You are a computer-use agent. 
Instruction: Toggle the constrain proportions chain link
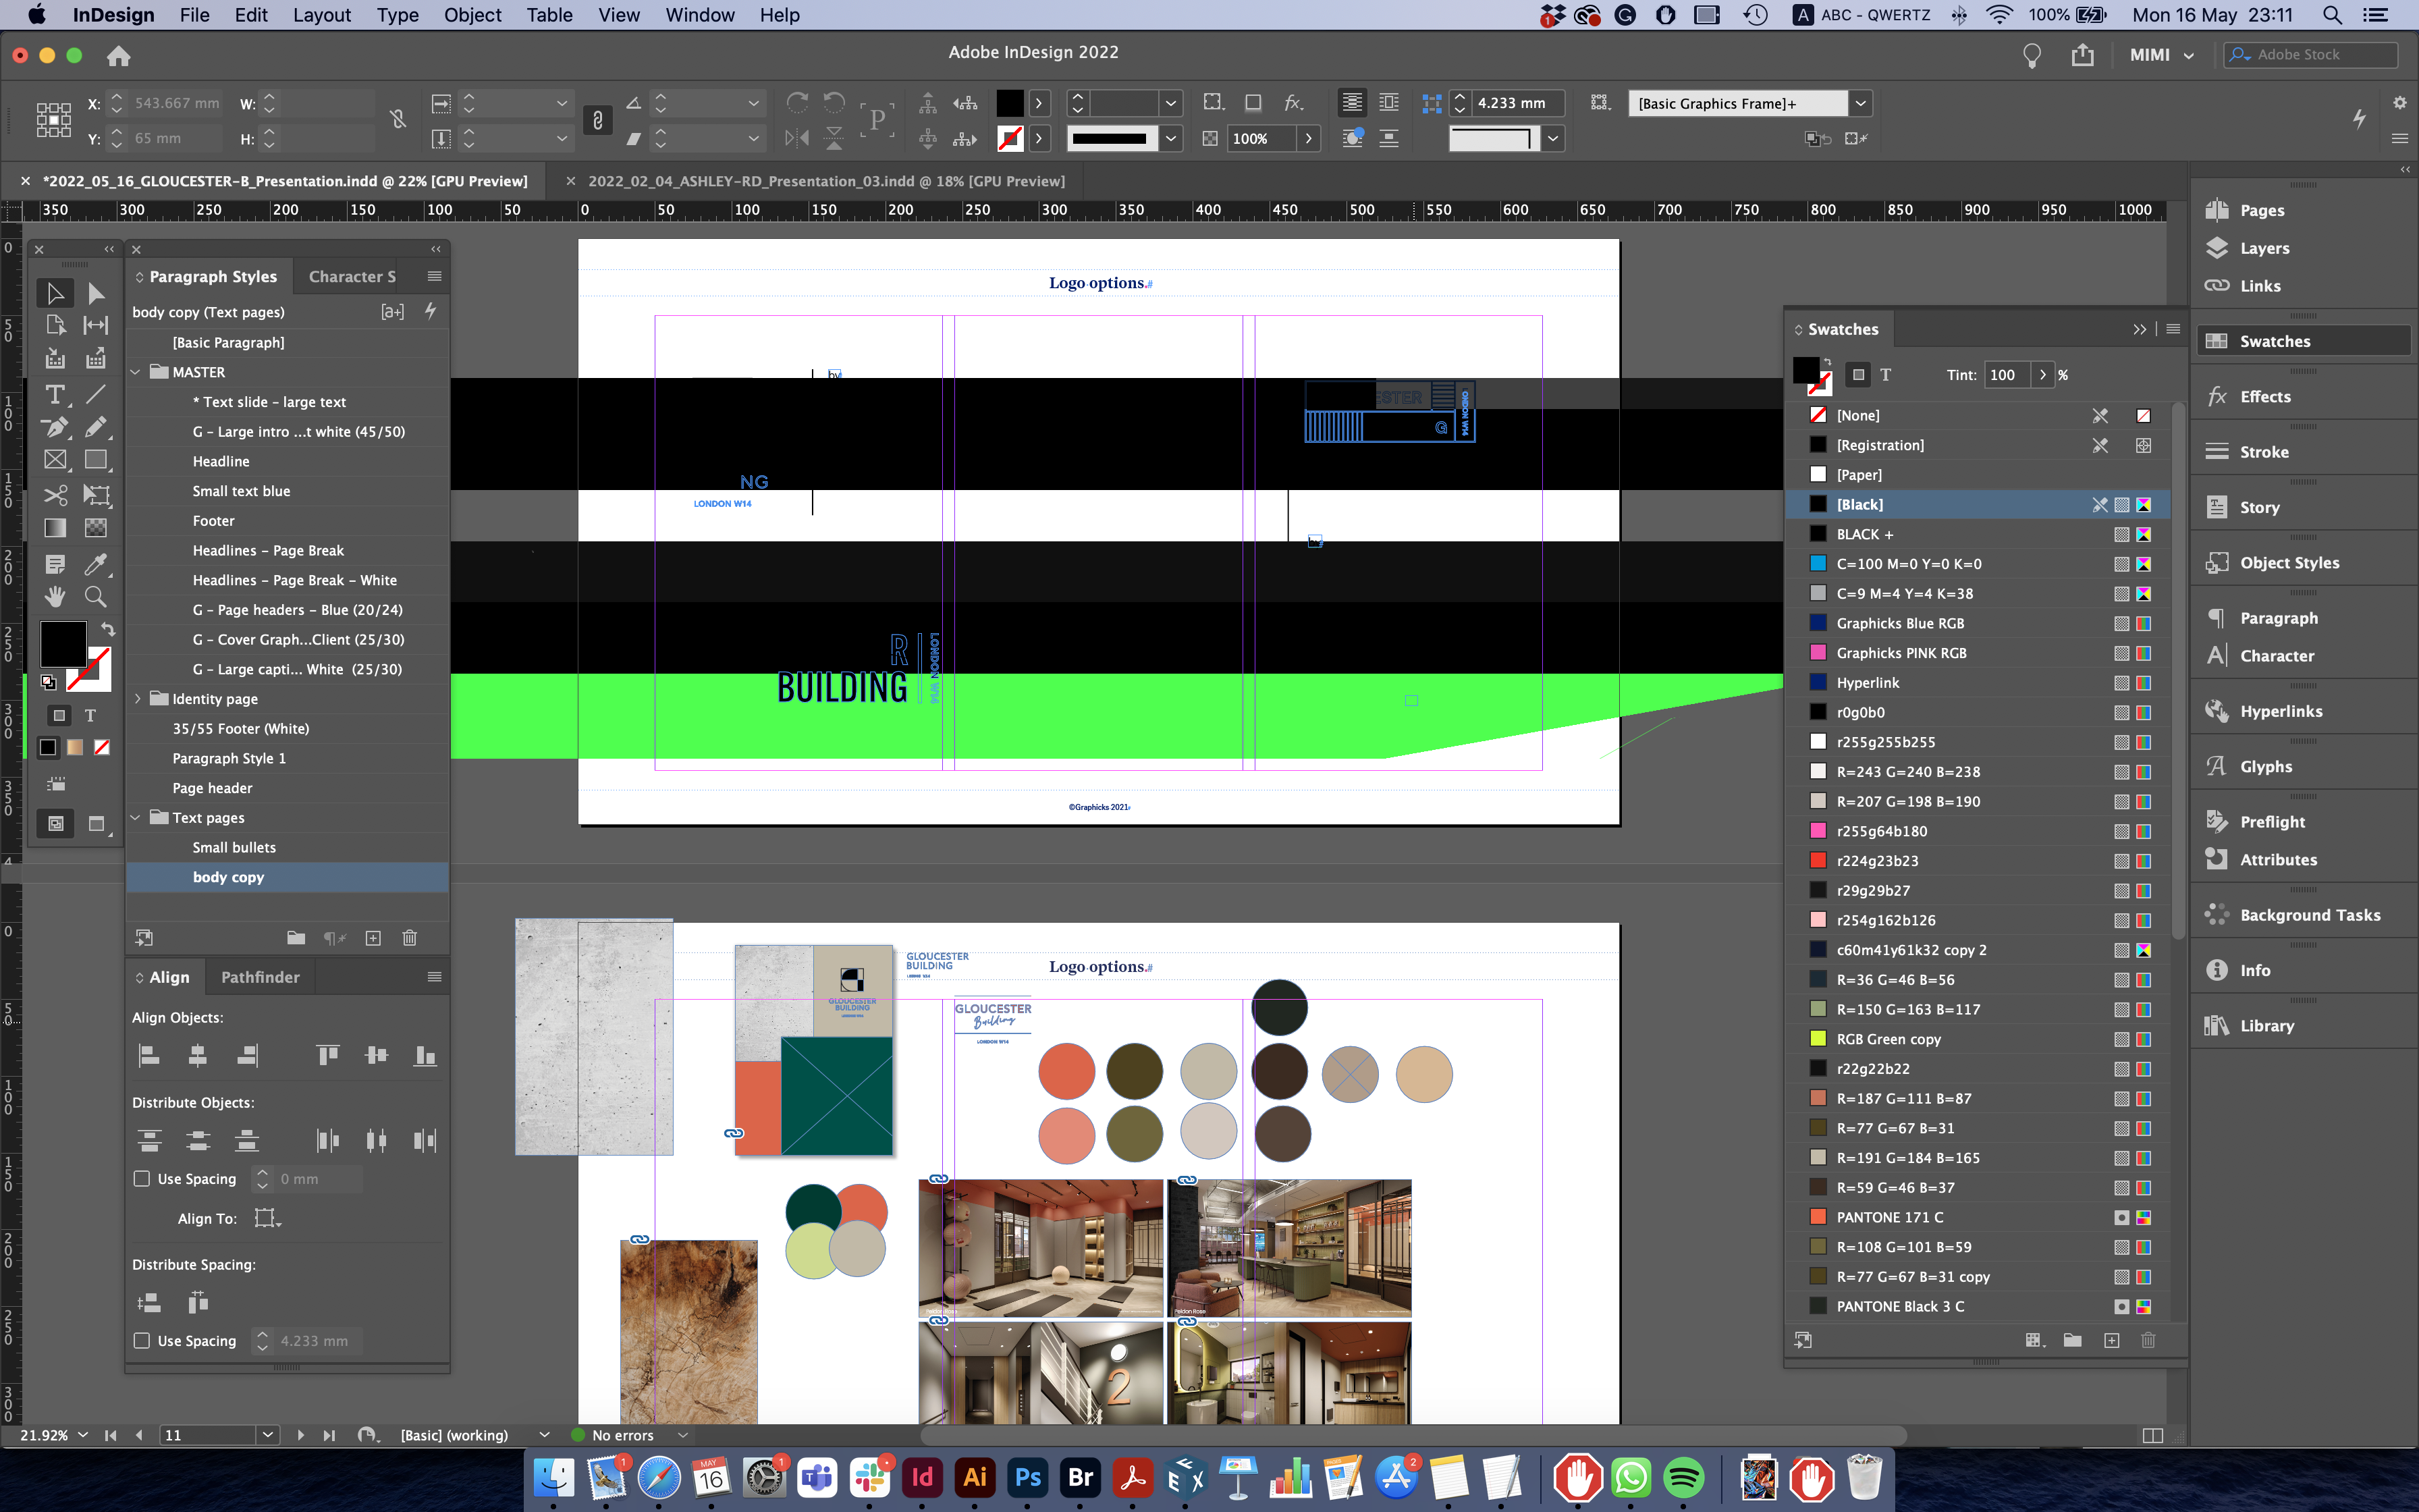[398, 120]
